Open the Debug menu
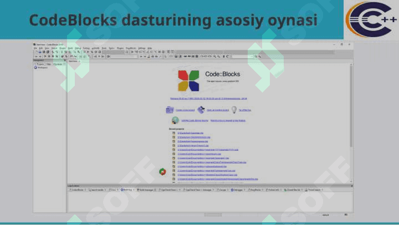 [x=78, y=48]
